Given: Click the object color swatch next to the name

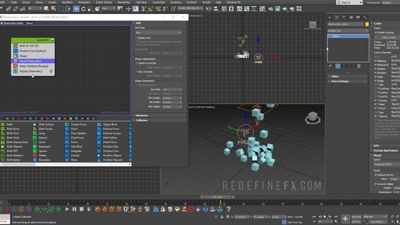Looking at the screenshot, I should (x=367, y=24).
